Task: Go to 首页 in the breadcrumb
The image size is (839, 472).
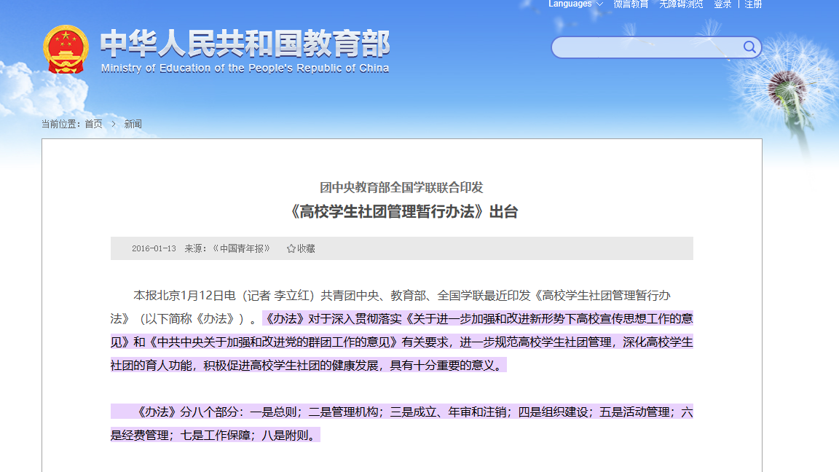Action: (93, 124)
